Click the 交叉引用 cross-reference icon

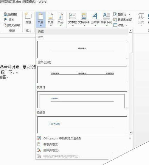coord(6,25)
